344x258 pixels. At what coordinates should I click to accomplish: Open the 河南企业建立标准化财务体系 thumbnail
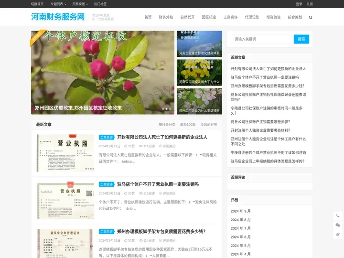pos(199,44)
